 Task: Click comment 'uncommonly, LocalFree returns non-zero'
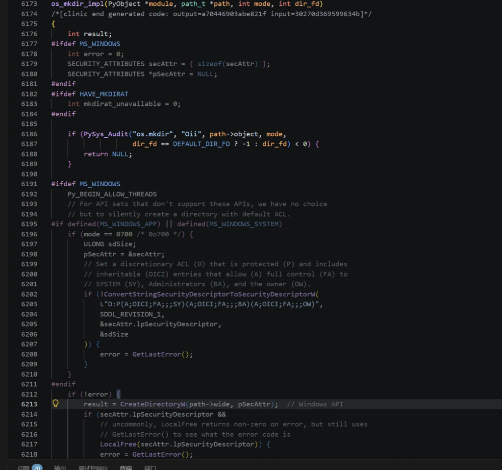pyautogui.click(x=234, y=424)
